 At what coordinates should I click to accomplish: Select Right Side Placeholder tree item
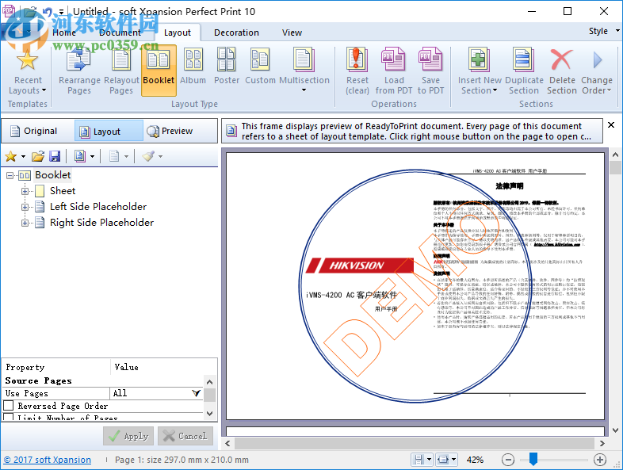click(x=101, y=223)
